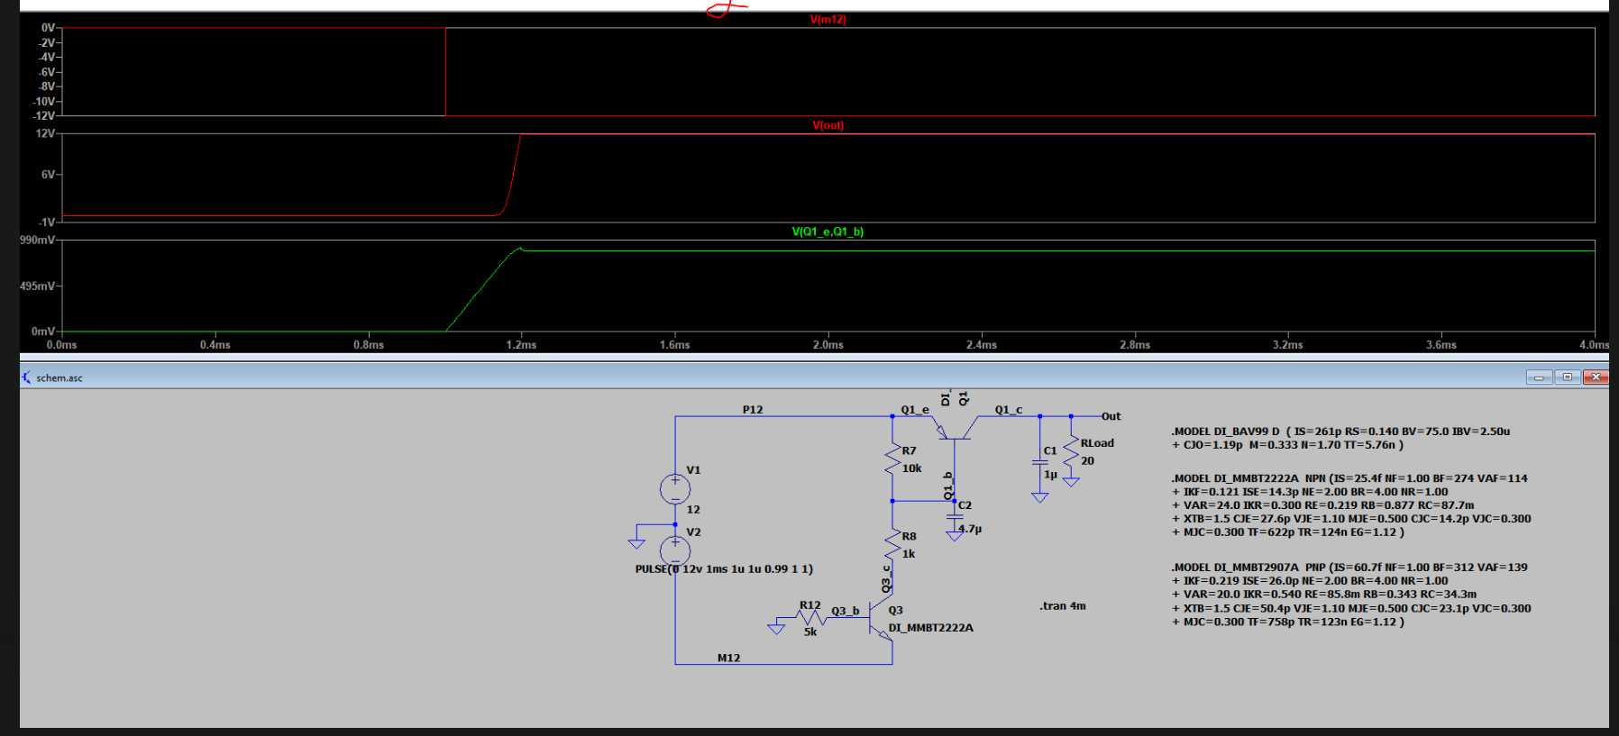Click the Out net label
The image size is (1619, 736).
tap(1111, 416)
